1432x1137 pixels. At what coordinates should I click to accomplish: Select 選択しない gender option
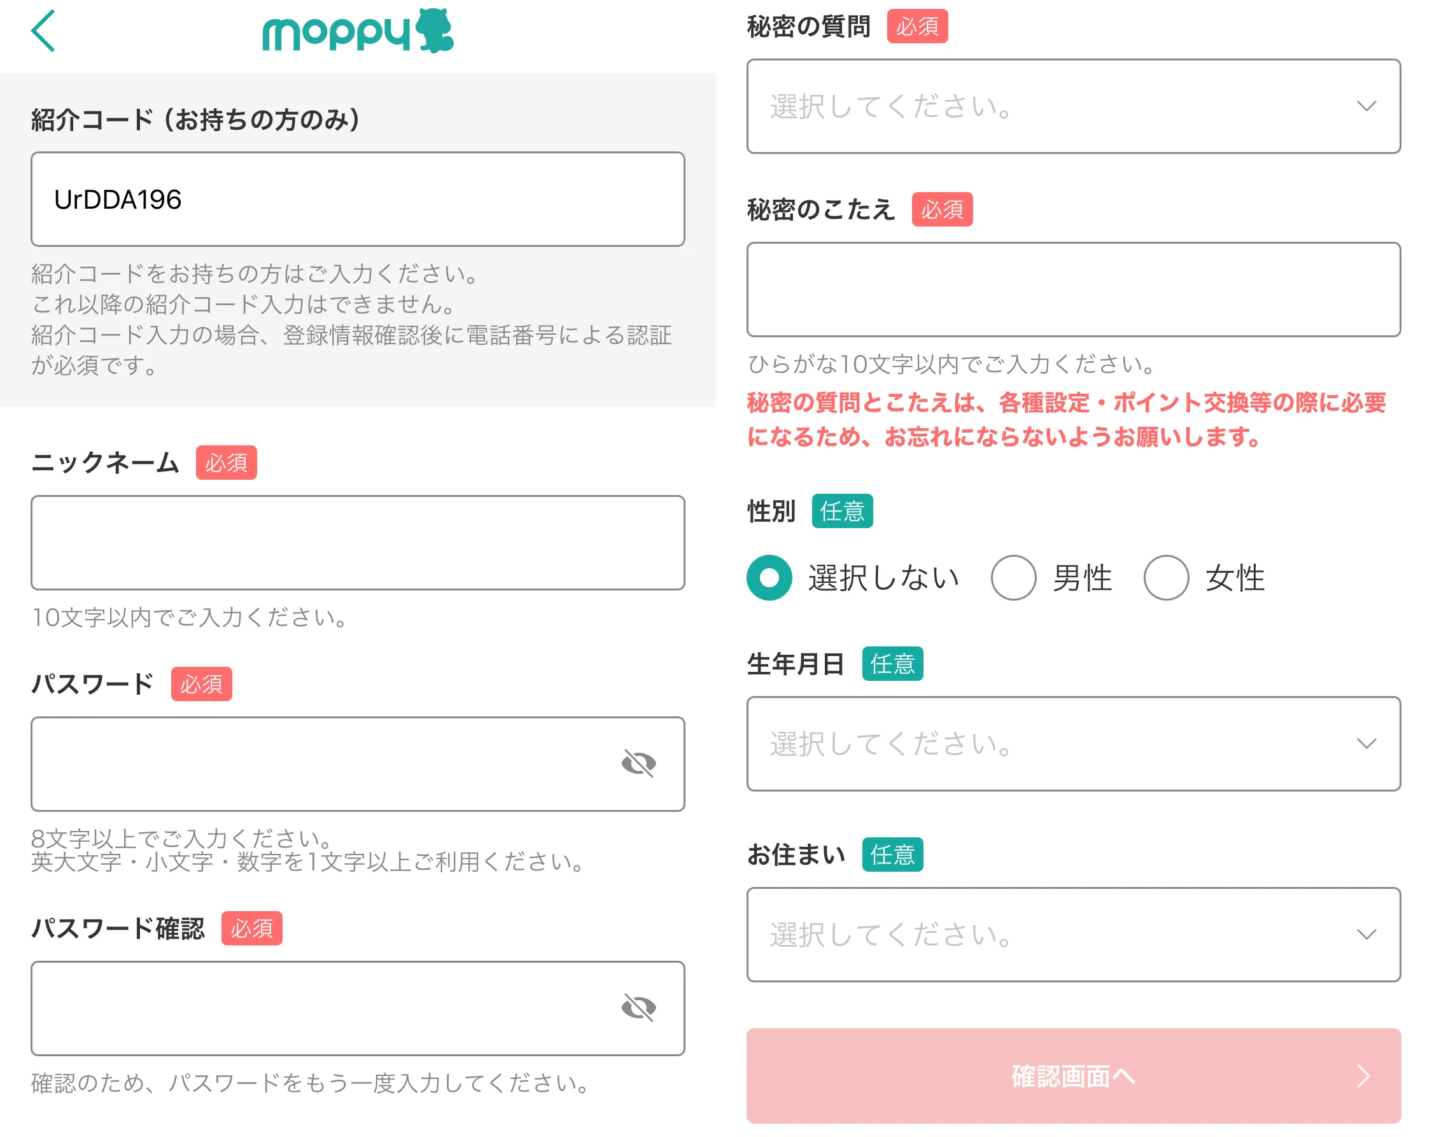pos(769,577)
